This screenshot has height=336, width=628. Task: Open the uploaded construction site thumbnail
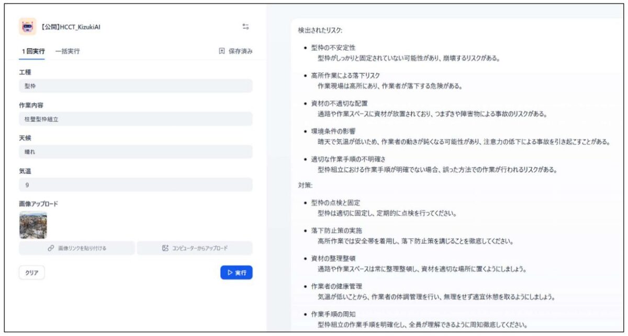click(33, 225)
